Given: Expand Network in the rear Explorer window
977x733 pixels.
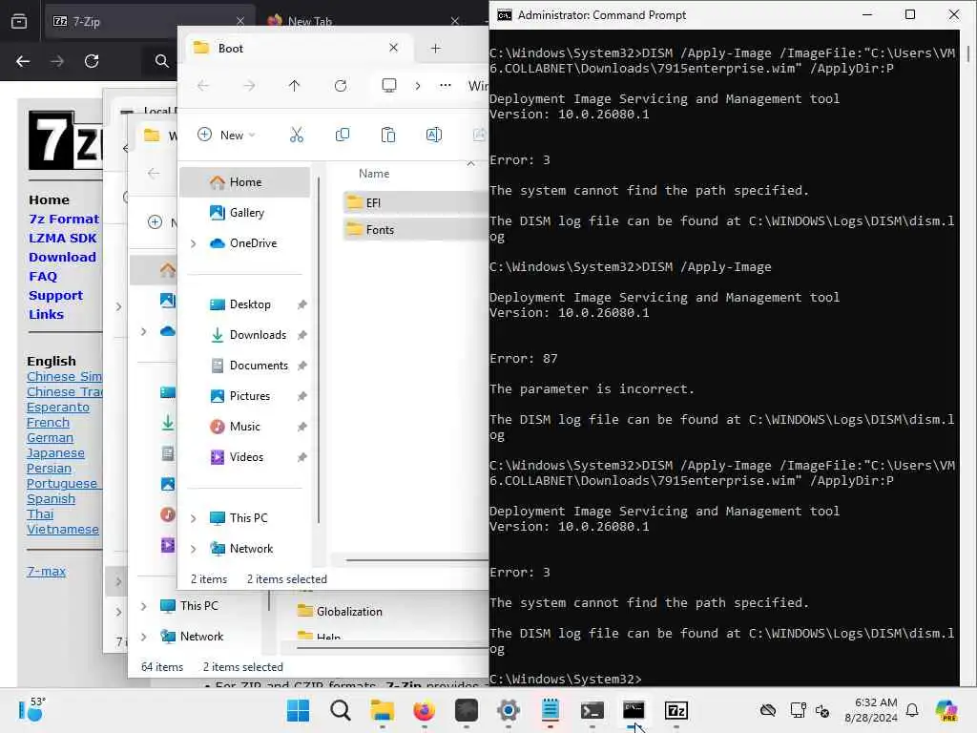Looking at the screenshot, I should click(144, 637).
